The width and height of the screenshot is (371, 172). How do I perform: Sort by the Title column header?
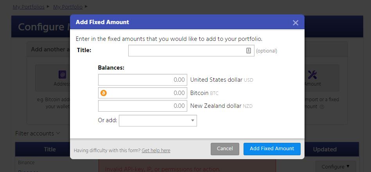click(50, 149)
